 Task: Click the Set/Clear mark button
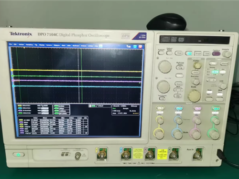coord(178,96)
